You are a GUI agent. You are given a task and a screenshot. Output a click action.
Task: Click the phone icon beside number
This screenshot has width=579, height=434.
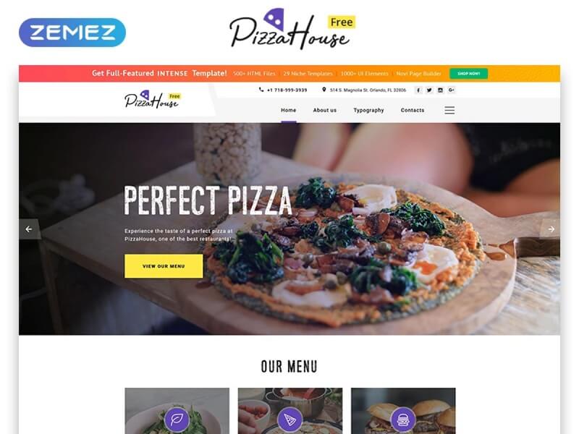[x=261, y=90]
